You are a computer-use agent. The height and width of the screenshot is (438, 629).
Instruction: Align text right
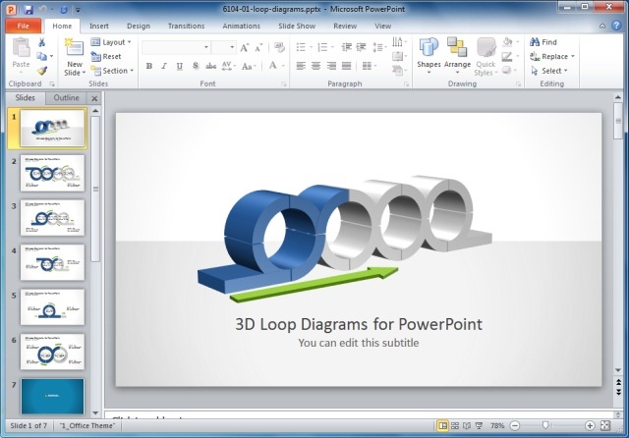pyautogui.click(x=331, y=66)
